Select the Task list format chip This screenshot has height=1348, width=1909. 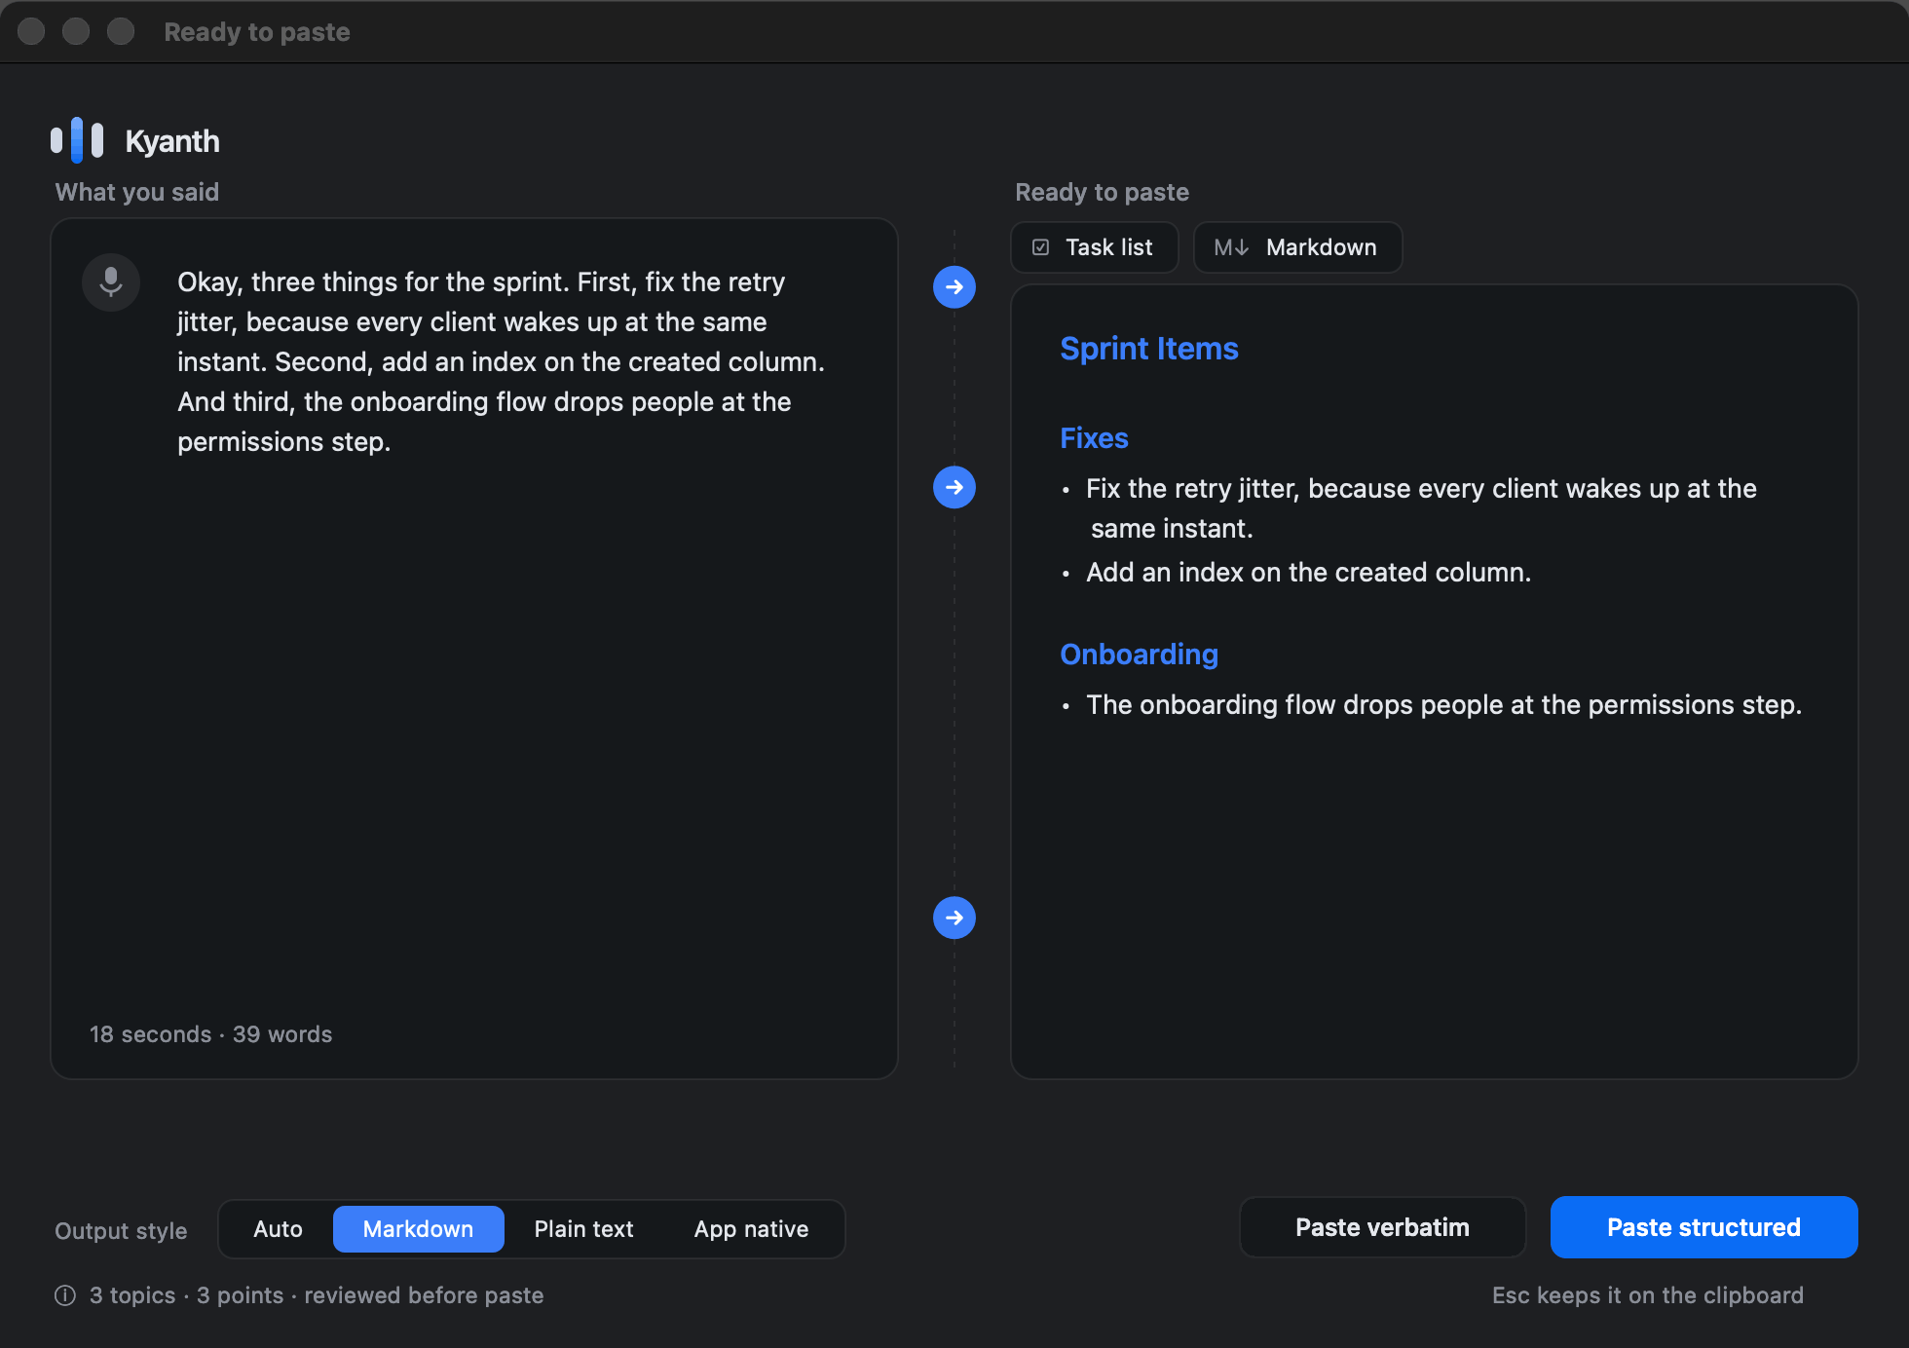tap(1095, 247)
